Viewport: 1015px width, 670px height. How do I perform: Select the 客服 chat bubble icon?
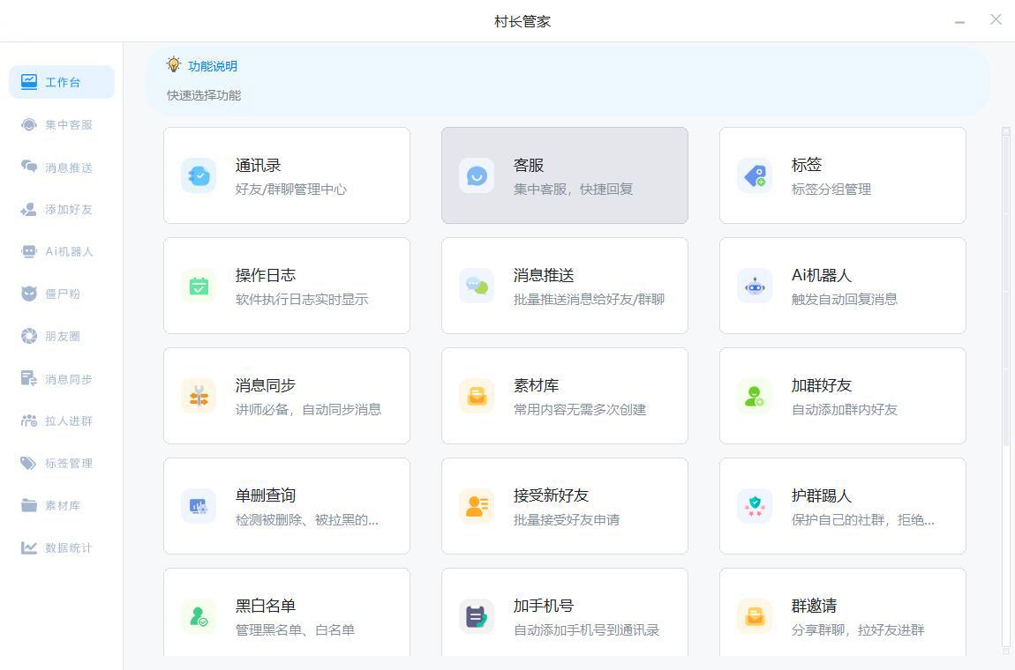[477, 175]
